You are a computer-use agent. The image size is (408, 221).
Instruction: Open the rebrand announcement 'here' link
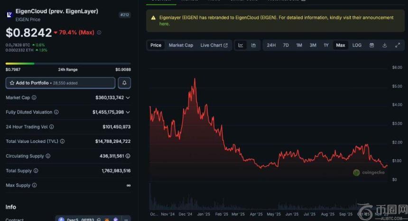click(164, 24)
